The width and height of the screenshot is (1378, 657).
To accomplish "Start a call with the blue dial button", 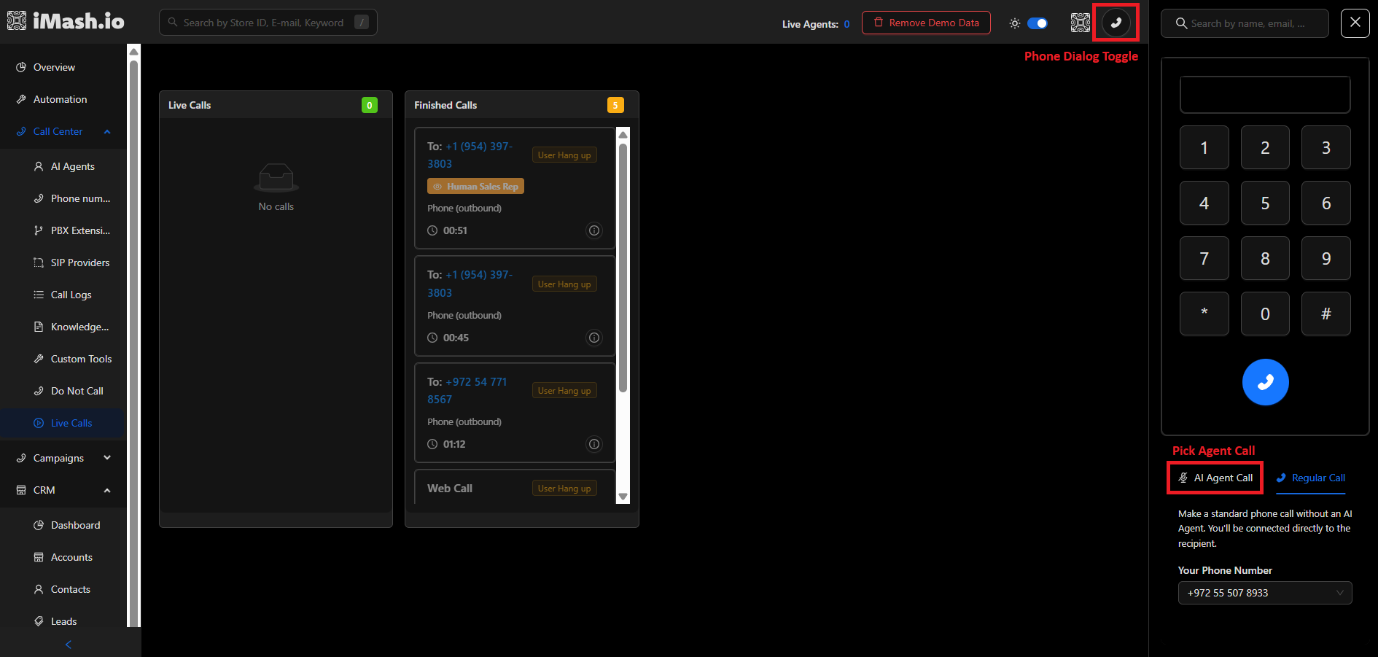I will pyautogui.click(x=1265, y=382).
